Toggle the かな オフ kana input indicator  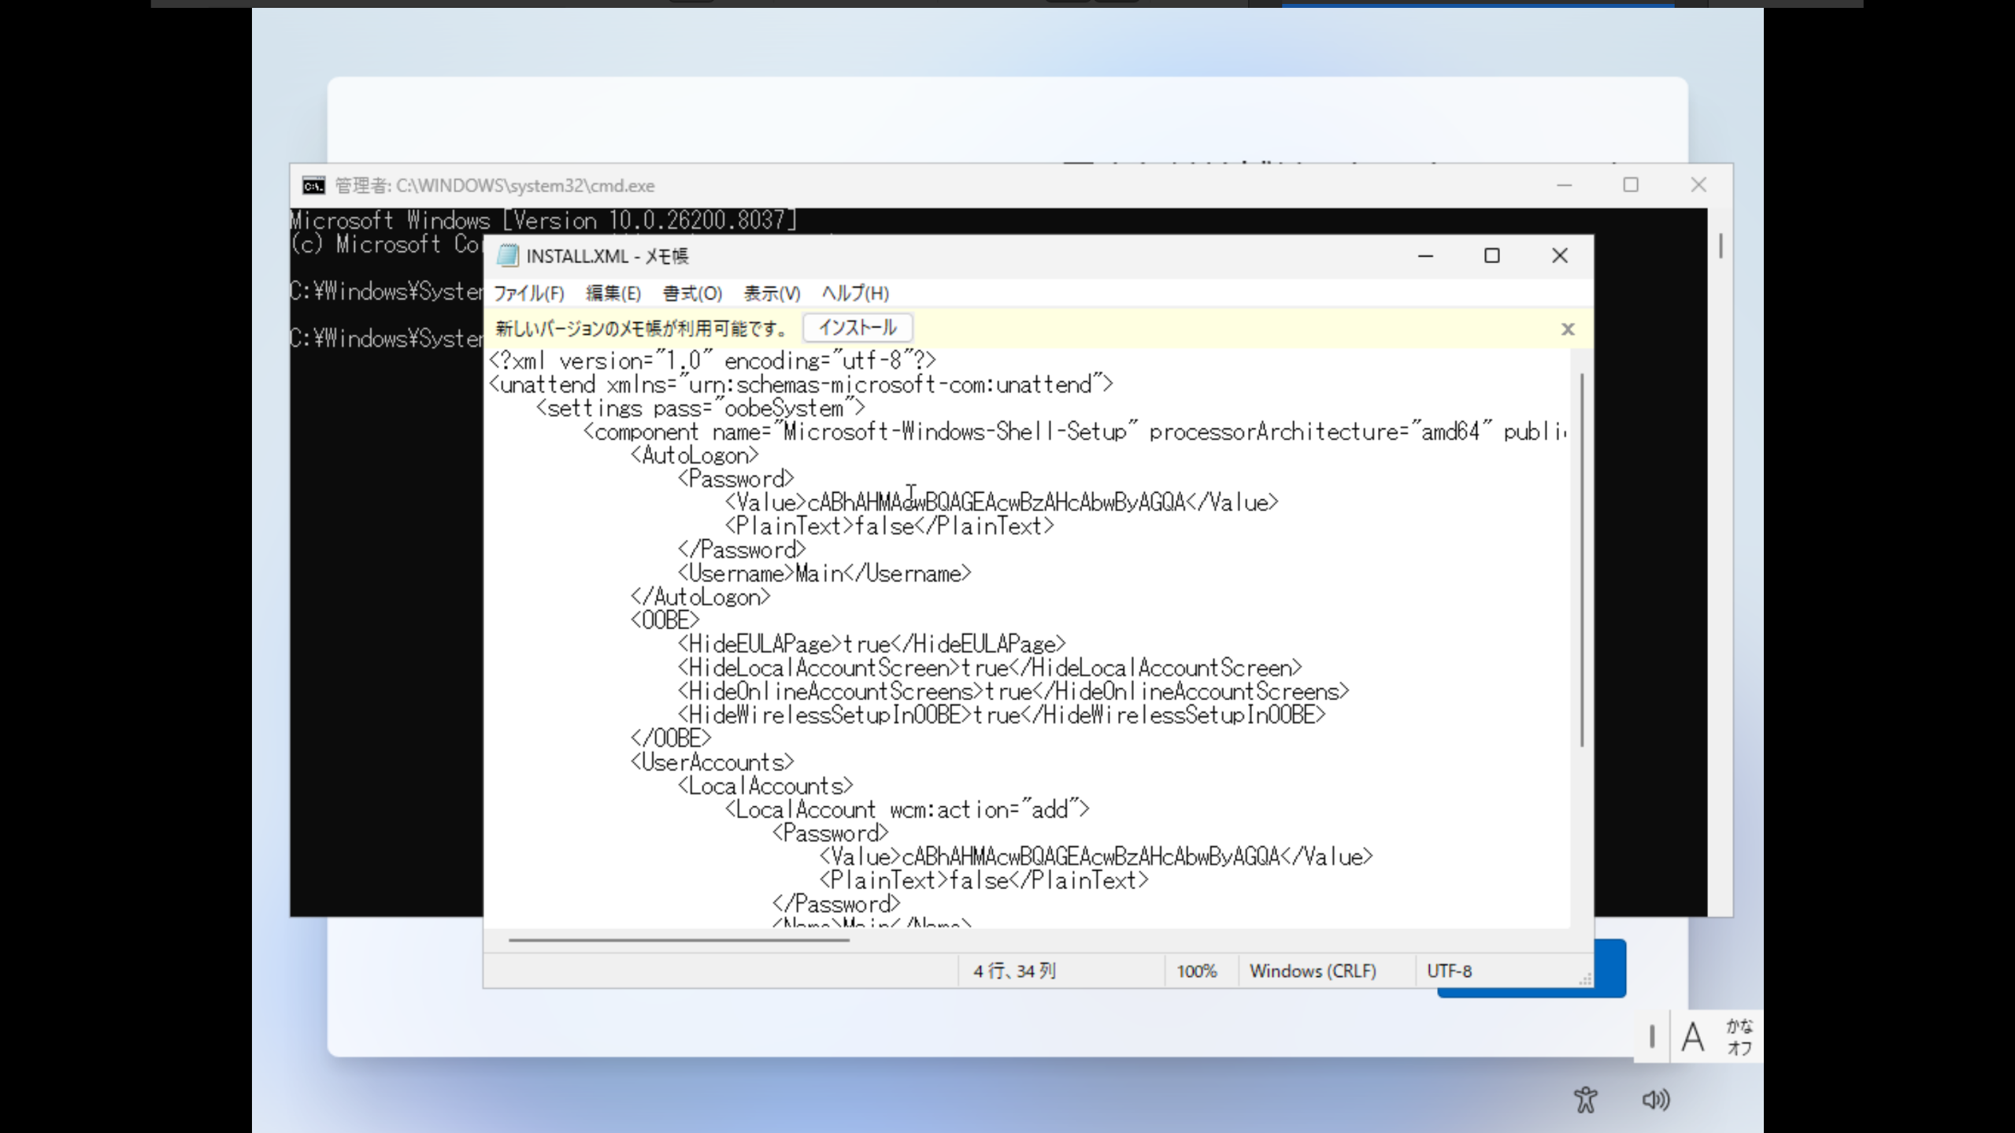1739,1036
